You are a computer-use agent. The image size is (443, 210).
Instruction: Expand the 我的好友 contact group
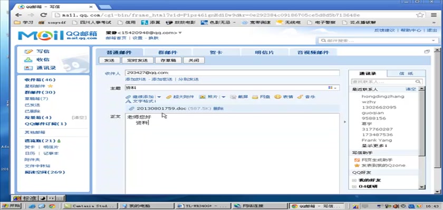point(354,180)
